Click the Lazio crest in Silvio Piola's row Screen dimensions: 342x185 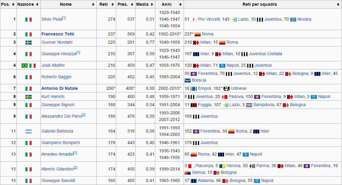234,19
